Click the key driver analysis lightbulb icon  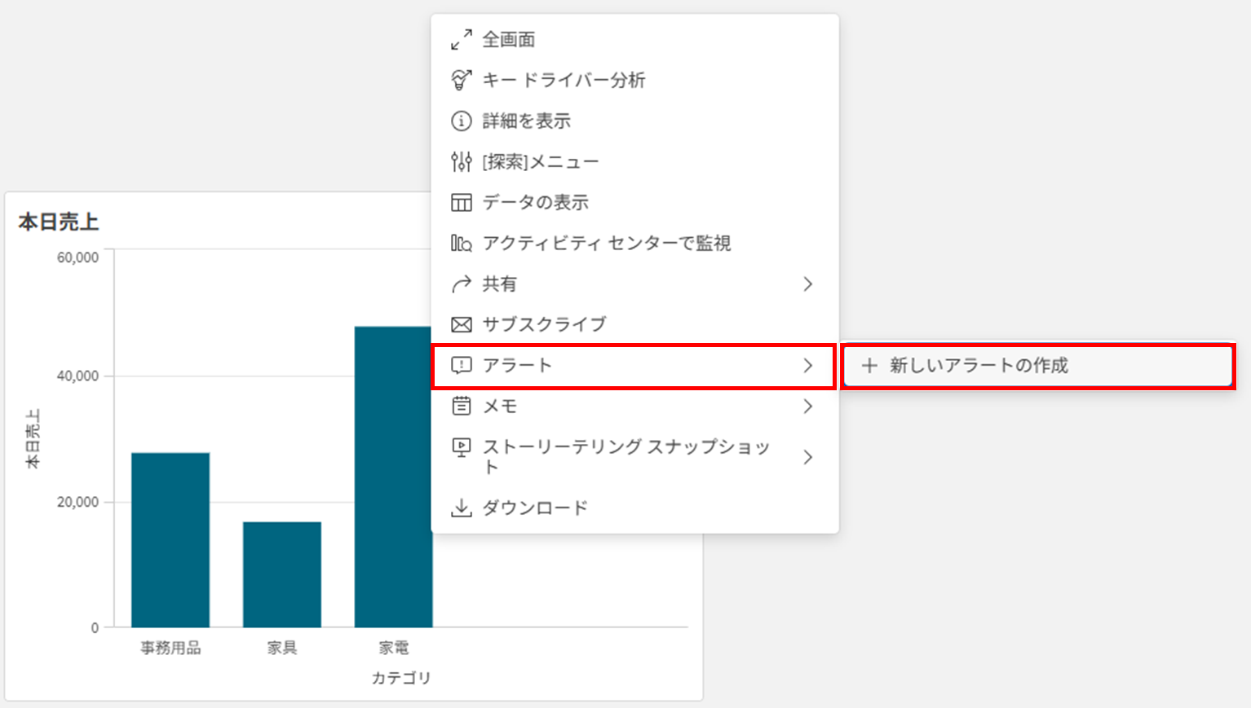(x=462, y=80)
